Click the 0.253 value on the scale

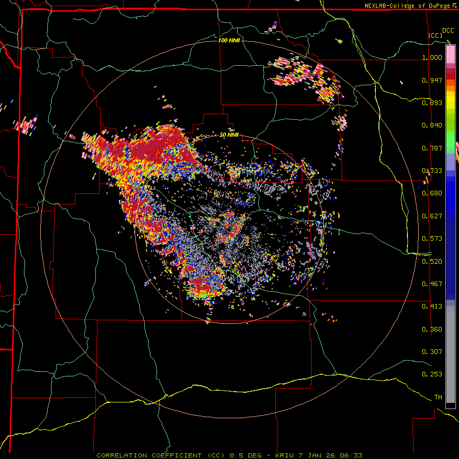[432, 374]
